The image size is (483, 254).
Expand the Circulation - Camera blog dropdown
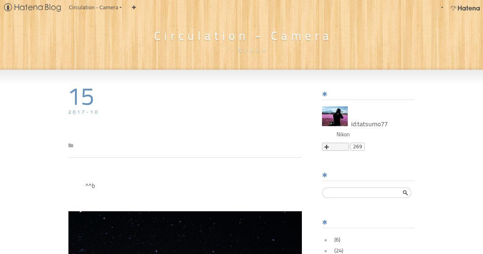[x=95, y=7]
